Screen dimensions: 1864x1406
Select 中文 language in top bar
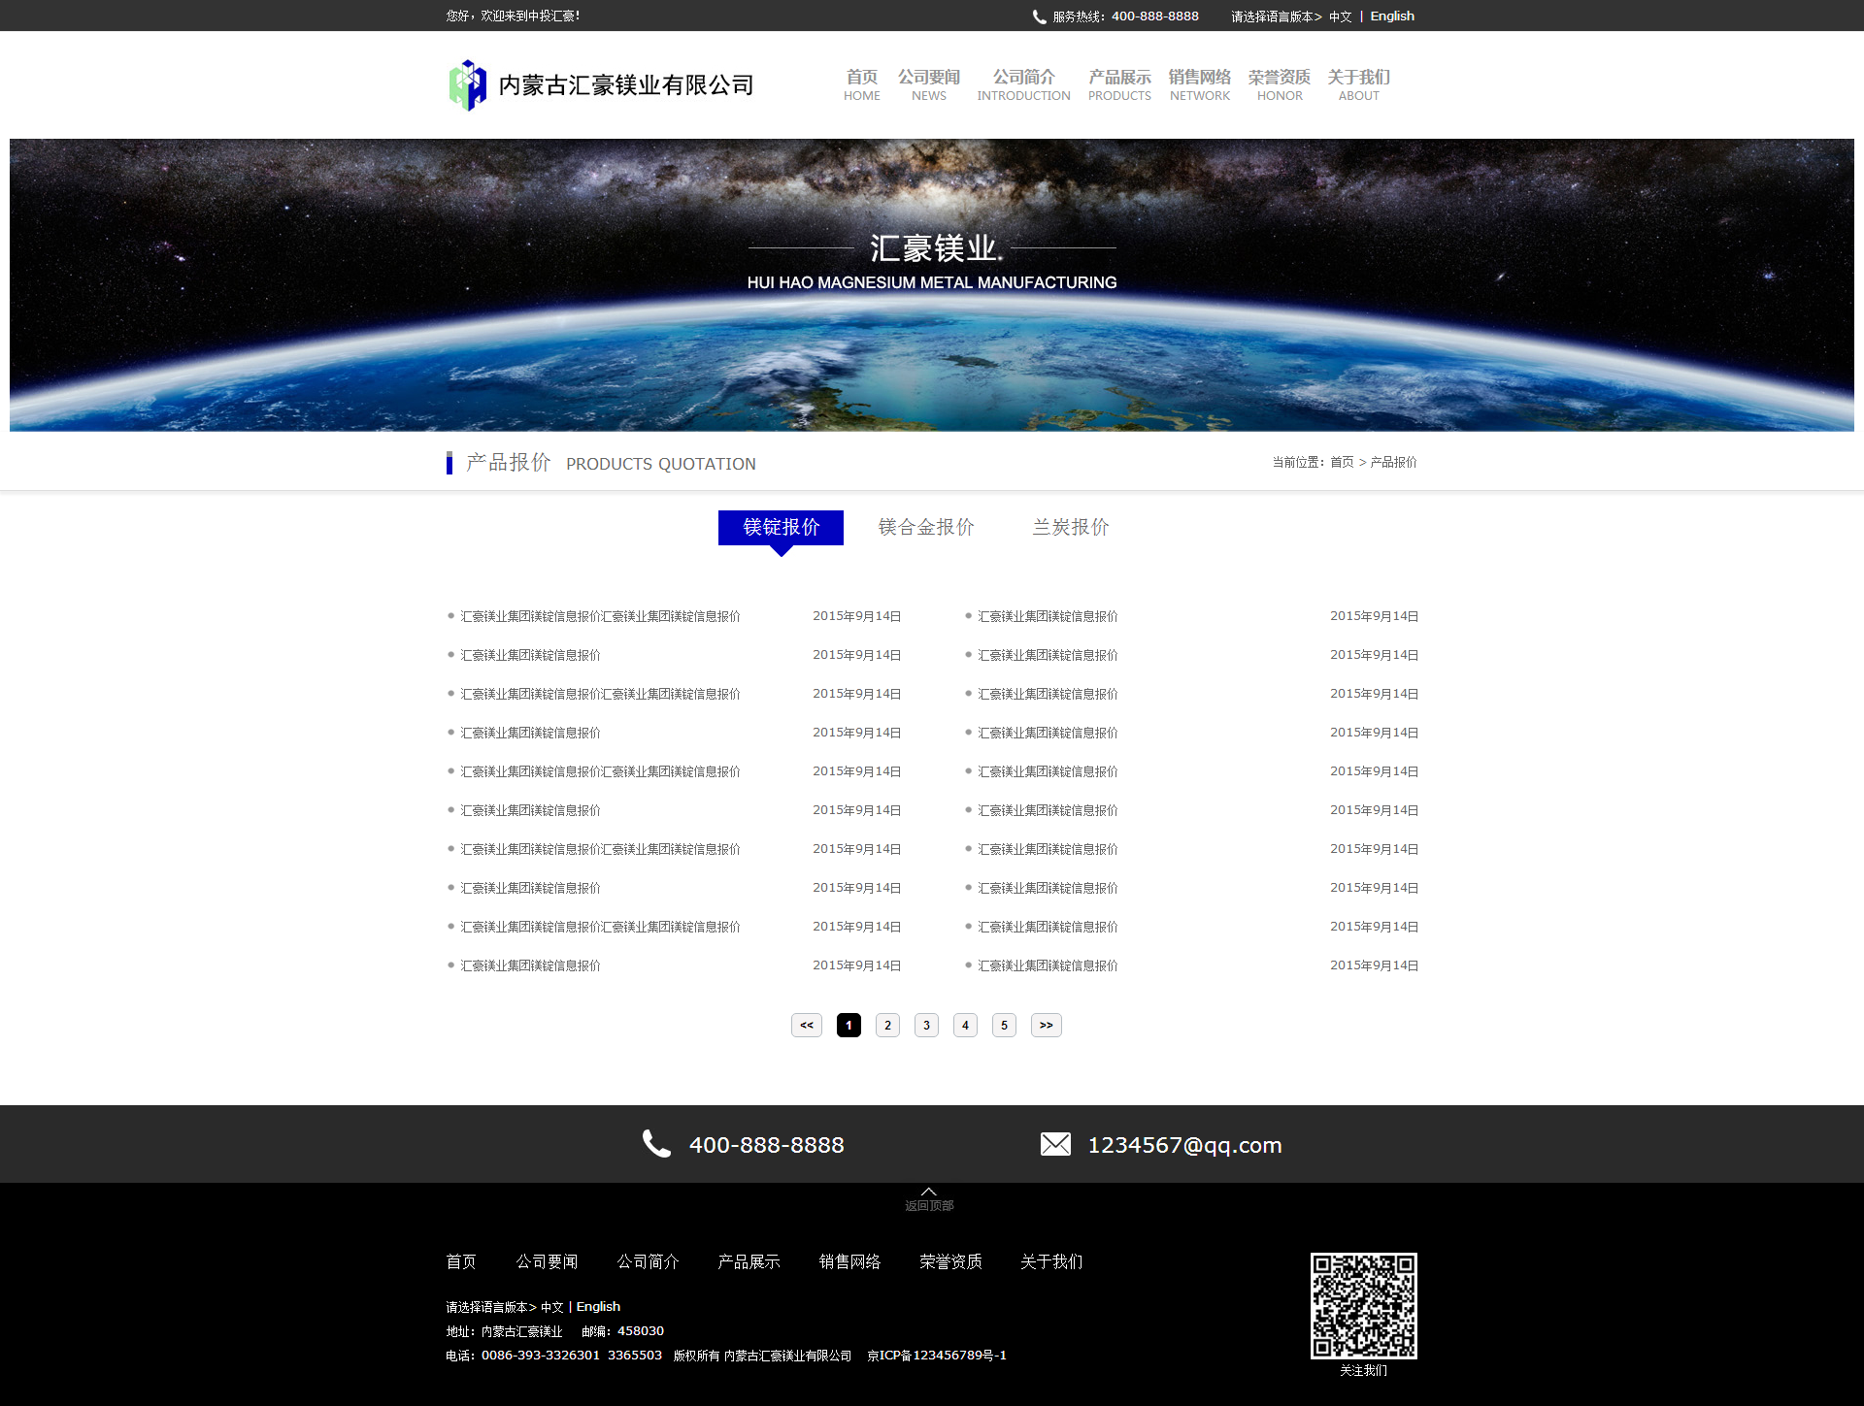click(x=1340, y=16)
